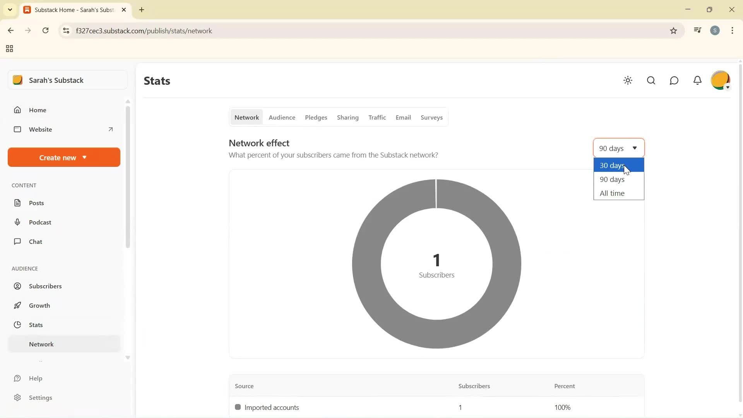Open the Subscribers section
The width and height of the screenshot is (743, 418).
[46, 286]
